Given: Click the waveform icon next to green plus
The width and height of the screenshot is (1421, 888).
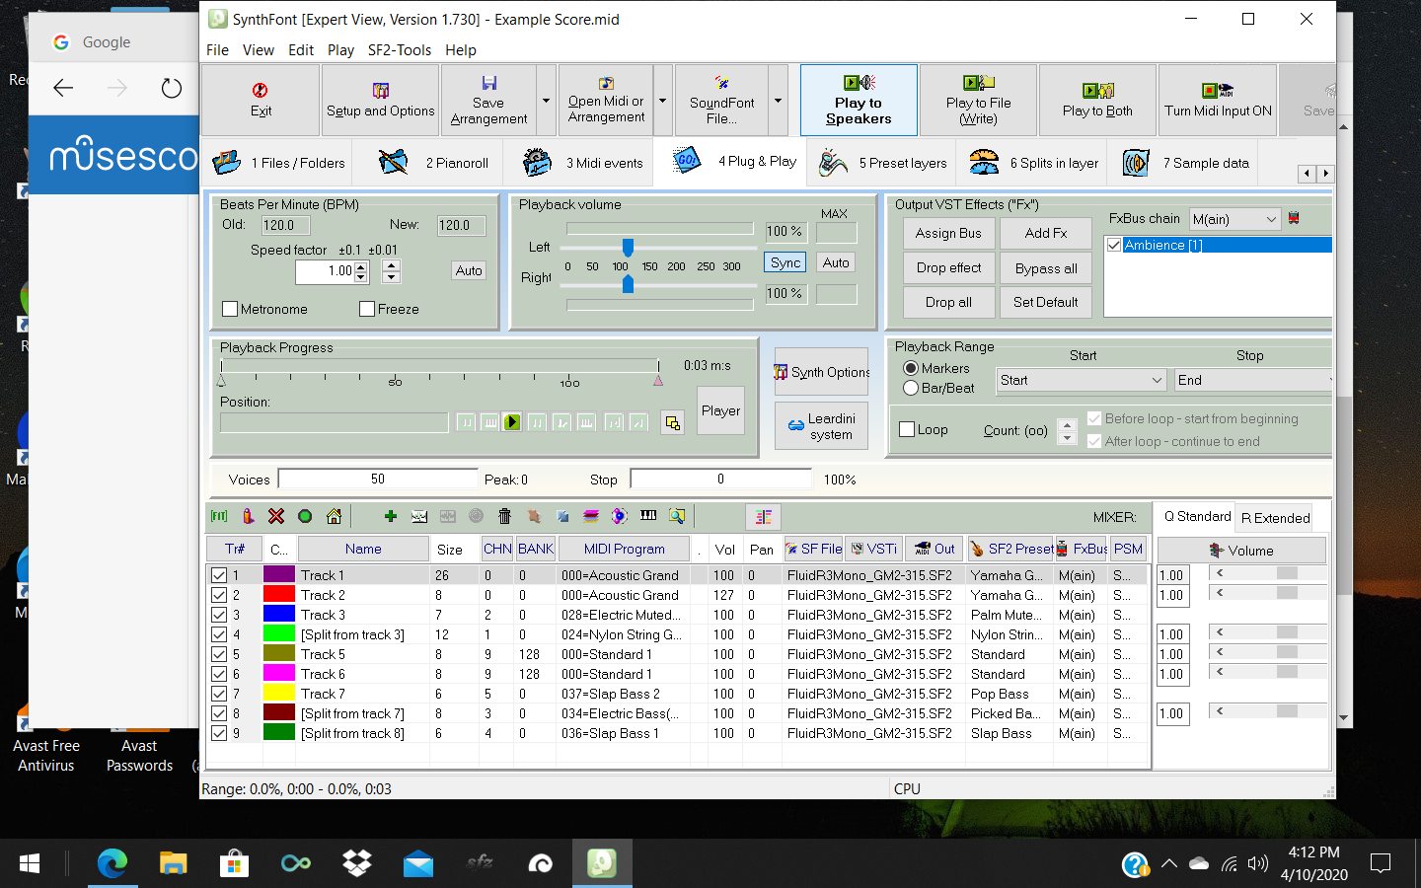Looking at the screenshot, I should pos(419,516).
